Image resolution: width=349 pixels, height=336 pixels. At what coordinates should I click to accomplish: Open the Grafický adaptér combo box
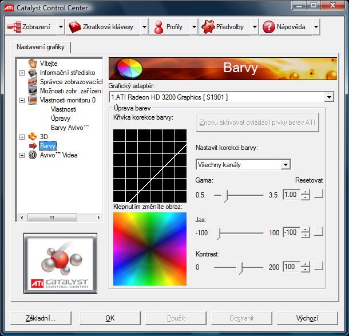pyautogui.click(x=329, y=97)
